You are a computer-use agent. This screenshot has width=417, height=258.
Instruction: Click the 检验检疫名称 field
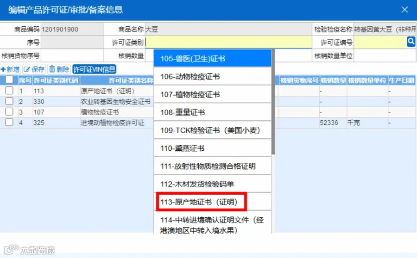click(385, 29)
